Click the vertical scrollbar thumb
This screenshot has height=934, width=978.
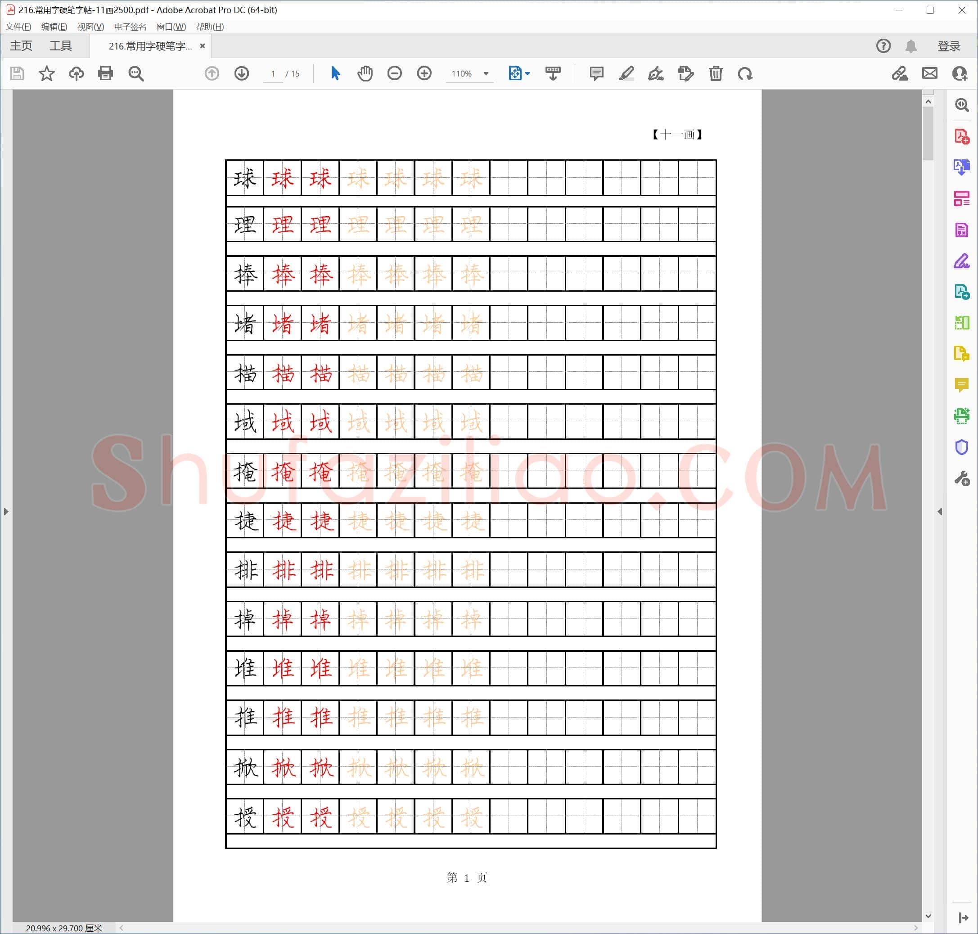[x=928, y=133]
